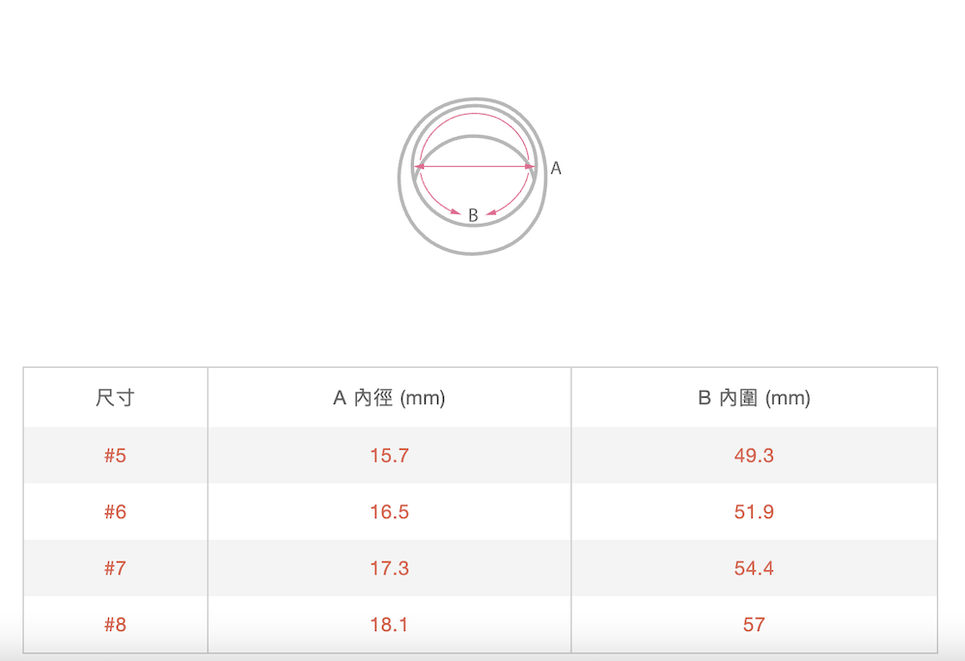This screenshot has height=661, width=965.
Task: Click the 15.7 inner diameter value
Action: point(389,455)
